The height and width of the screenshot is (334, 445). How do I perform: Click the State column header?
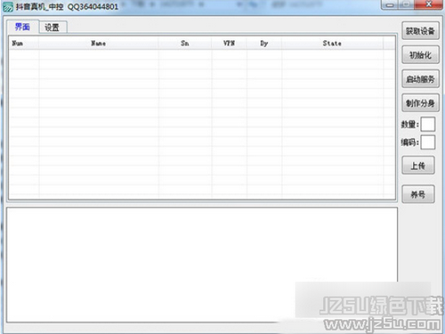coord(332,44)
